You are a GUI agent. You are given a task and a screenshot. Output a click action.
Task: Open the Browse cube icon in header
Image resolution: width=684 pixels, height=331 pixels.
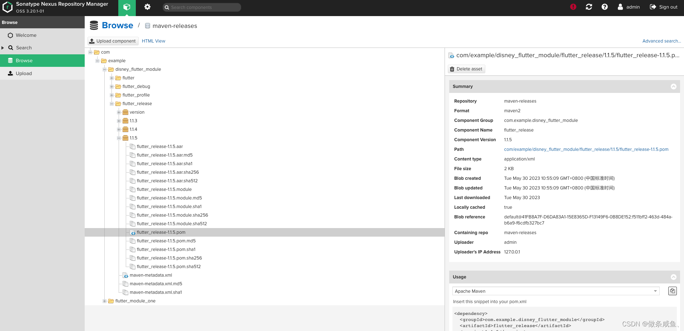click(127, 7)
